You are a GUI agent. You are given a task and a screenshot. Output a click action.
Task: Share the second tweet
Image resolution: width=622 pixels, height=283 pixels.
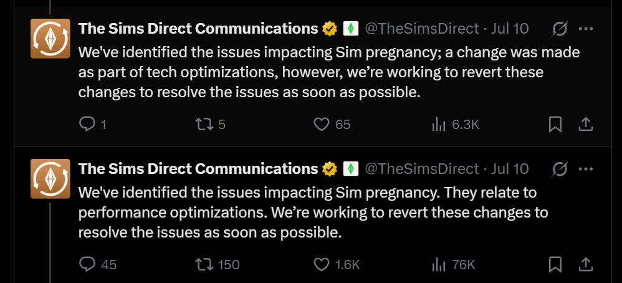pyautogui.click(x=585, y=264)
